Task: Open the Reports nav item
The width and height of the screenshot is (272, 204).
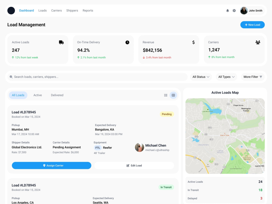Action: point(88,11)
